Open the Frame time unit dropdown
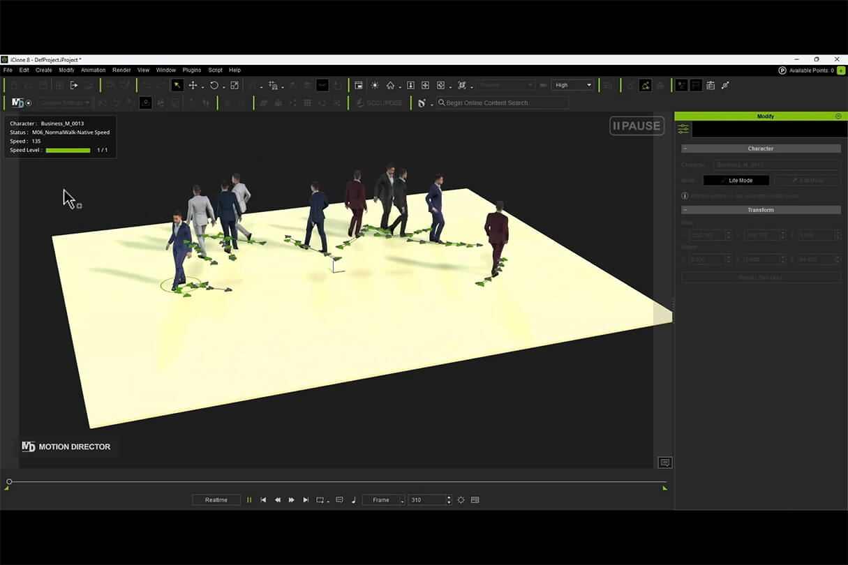Image resolution: width=848 pixels, height=565 pixels. (x=383, y=500)
